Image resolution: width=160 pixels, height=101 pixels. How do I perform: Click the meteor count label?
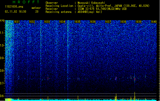(x=36, y=8)
